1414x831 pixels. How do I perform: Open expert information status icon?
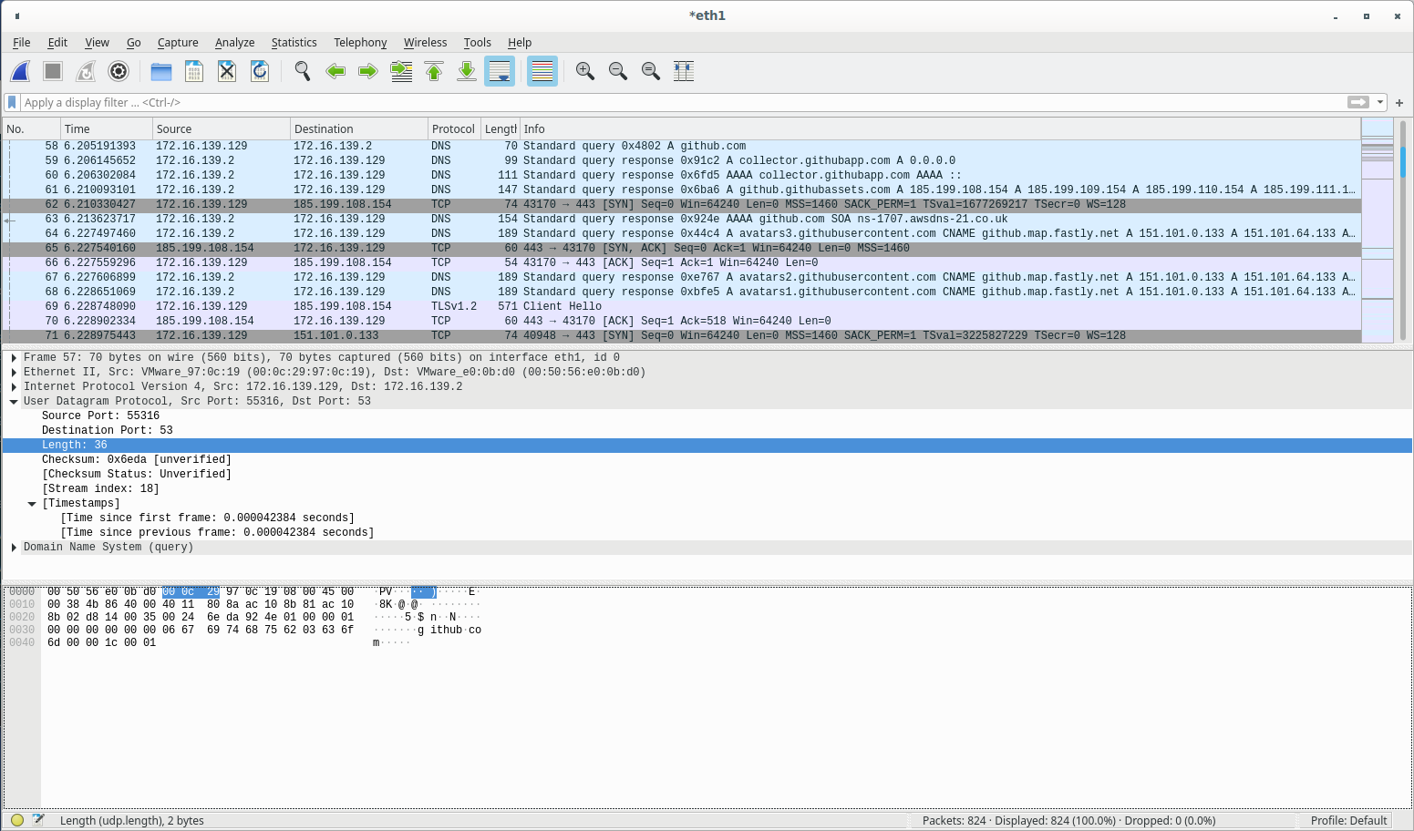pos(17,820)
